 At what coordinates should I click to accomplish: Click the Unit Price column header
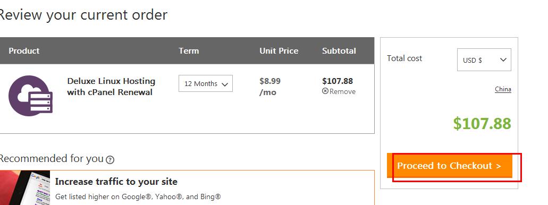coord(279,50)
